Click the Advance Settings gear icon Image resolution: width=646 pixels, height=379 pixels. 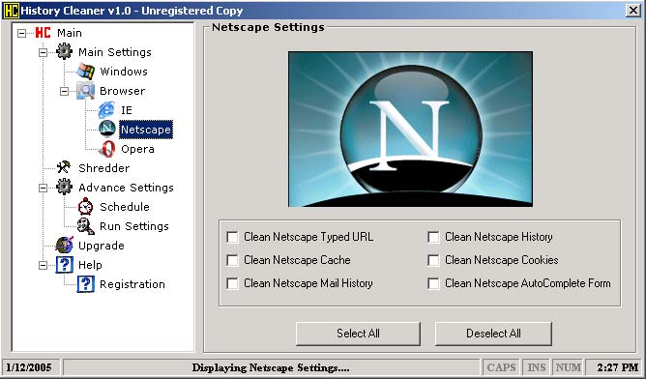[64, 187]
